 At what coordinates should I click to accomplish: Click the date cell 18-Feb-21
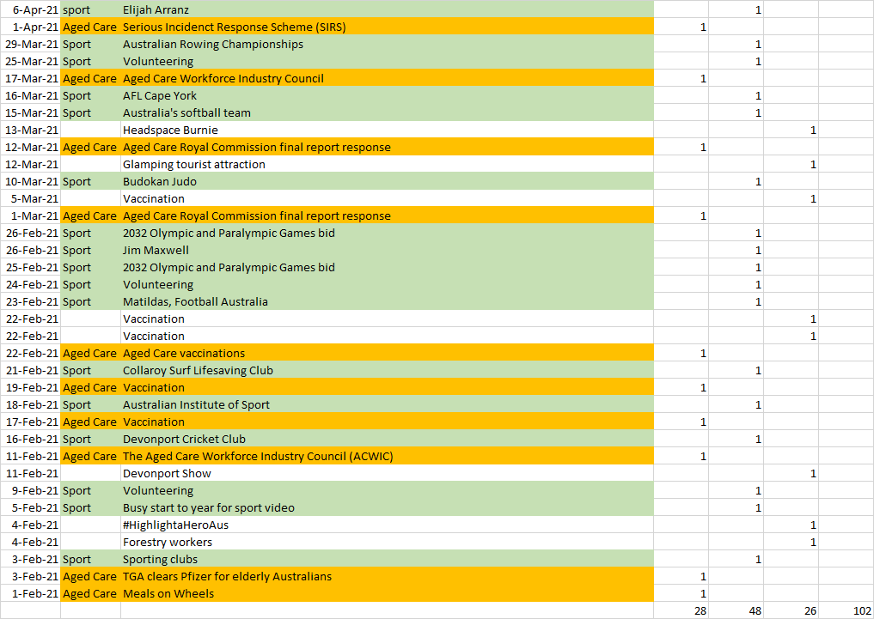30,404
